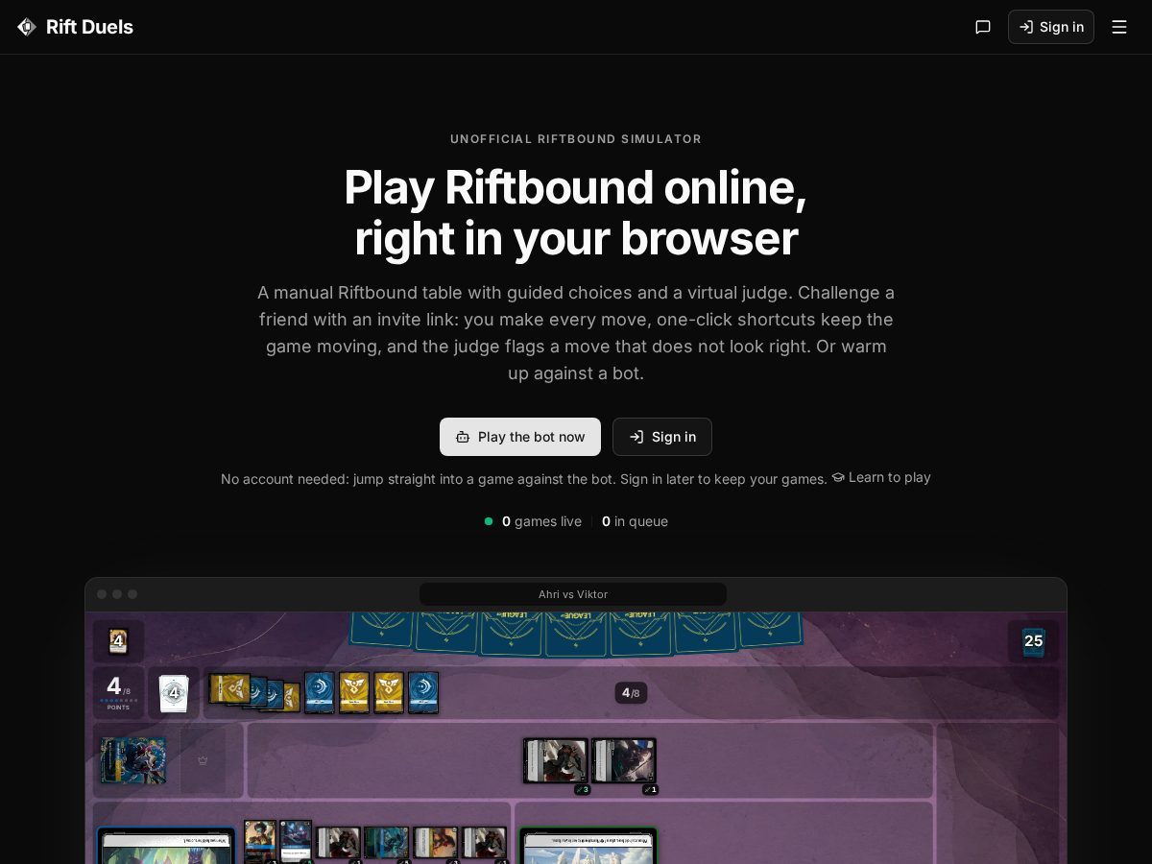Click the centered 4/8 score badge
Image resolution: width=1152 pixels, height=864 pixels.
pyautogui.click(x=631, y=693)
